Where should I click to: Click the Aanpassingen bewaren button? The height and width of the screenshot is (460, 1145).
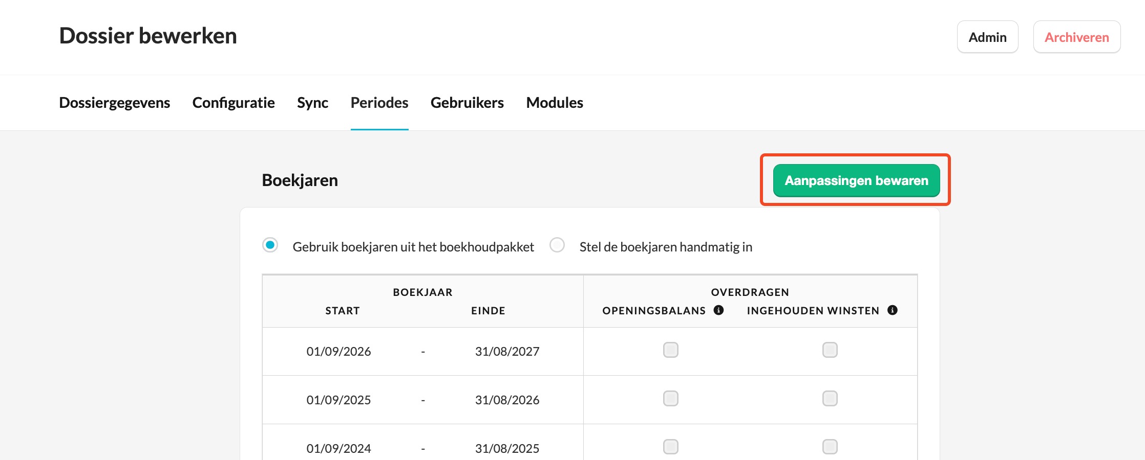(856, 180)
